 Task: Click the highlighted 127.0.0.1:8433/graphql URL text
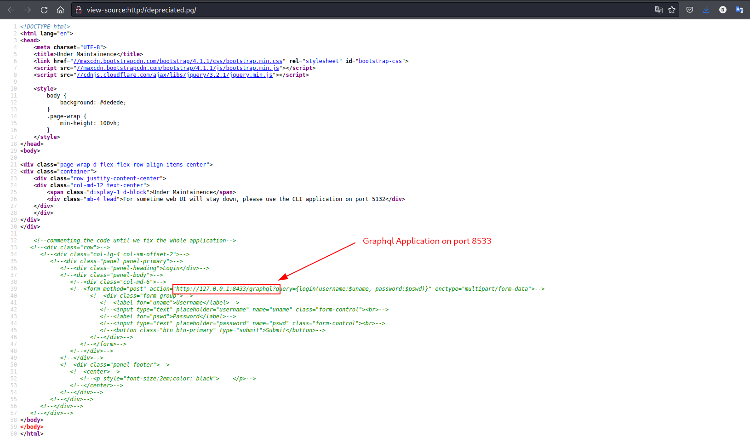(227, 289)
